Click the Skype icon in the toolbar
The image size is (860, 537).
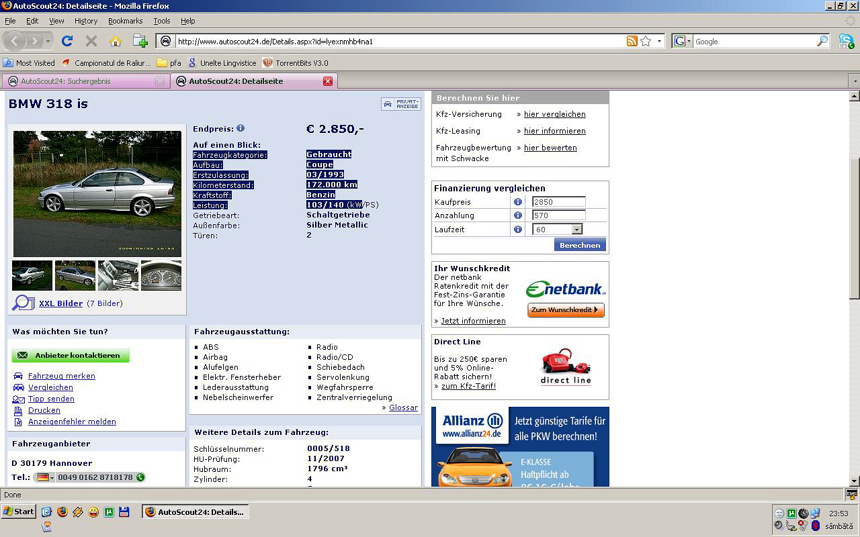coord(846,41)
